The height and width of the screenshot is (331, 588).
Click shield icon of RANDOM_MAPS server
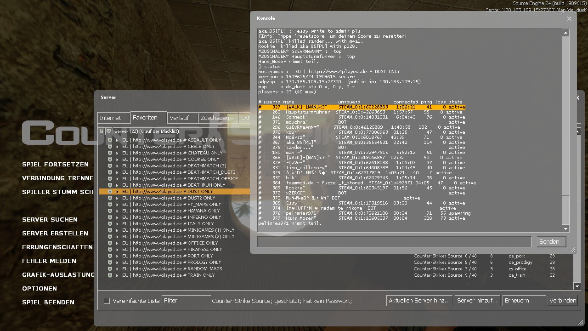110,269
